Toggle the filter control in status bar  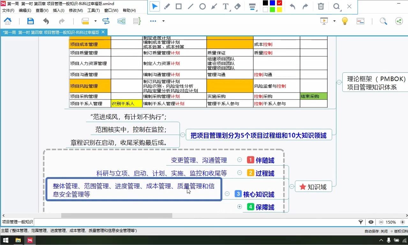tap(361, 222)
